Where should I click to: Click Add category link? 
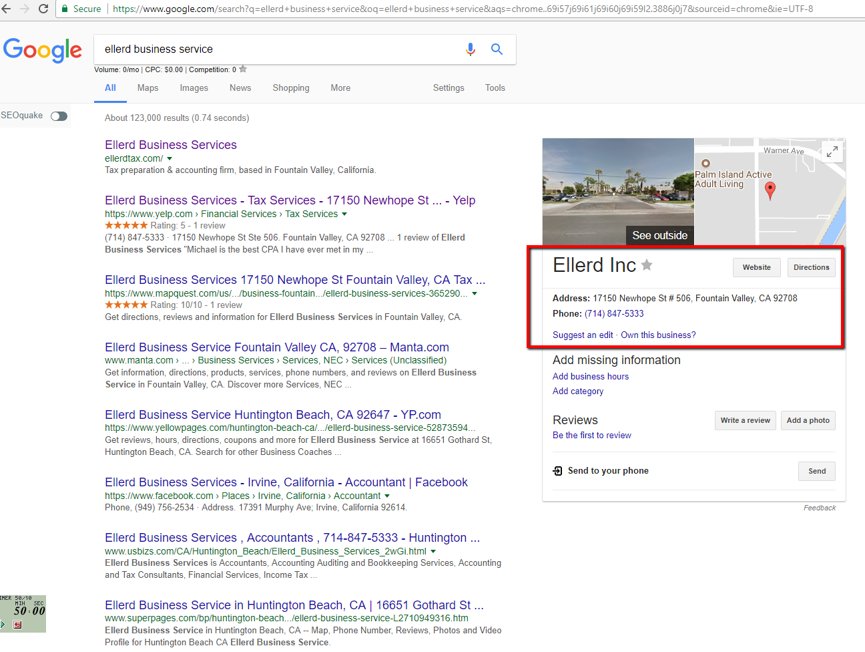578,391
